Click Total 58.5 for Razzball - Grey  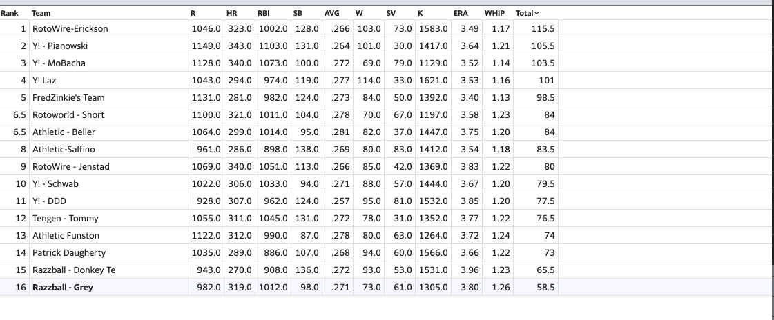tap(545, 288)
